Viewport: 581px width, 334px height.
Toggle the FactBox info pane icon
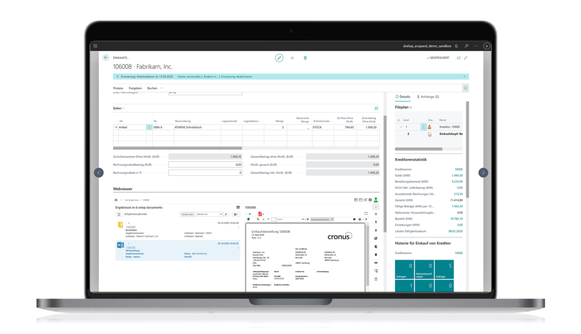click(465, 88)
